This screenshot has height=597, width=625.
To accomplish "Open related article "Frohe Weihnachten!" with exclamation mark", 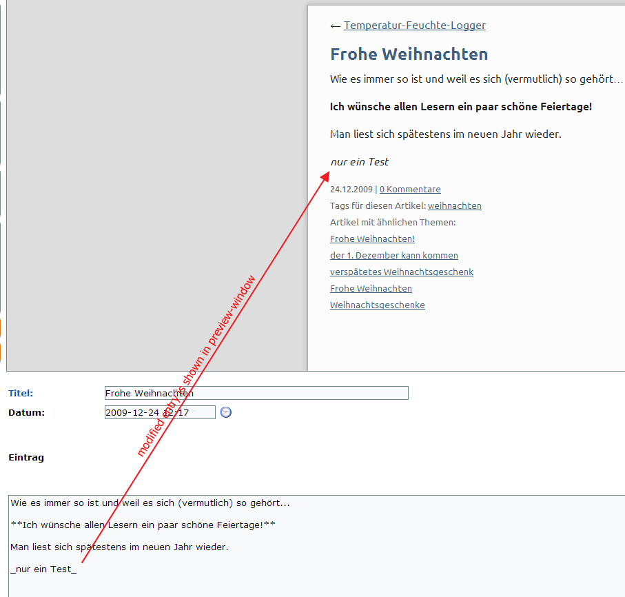I will tap(372, 239).
